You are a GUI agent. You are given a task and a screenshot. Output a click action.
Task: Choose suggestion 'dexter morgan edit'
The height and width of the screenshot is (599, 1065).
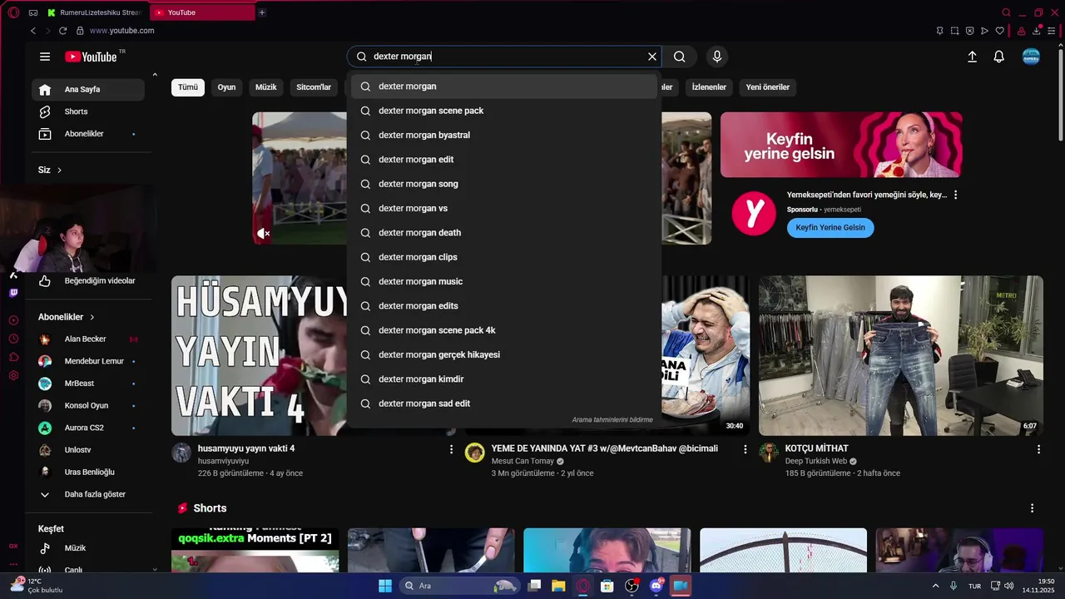pyautogui.click(x=504, y=160)
